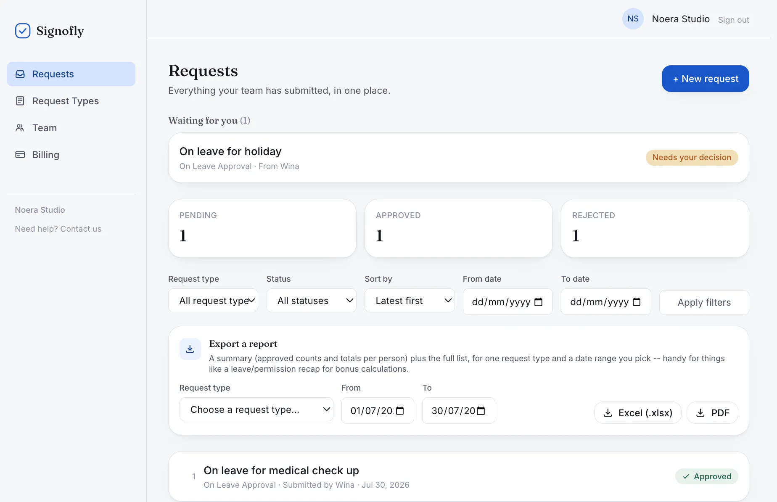The width and height of the screenshot is (777, 502).
Task: Click Need help? Contact us link
Action: click(x=58, y=229)
